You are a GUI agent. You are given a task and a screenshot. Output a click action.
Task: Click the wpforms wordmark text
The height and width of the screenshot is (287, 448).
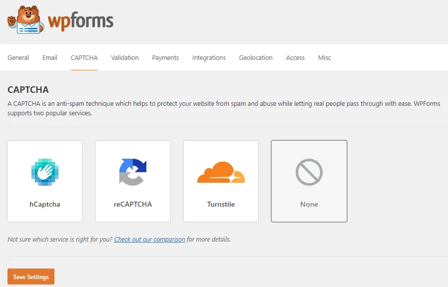[x=80, y=21]
